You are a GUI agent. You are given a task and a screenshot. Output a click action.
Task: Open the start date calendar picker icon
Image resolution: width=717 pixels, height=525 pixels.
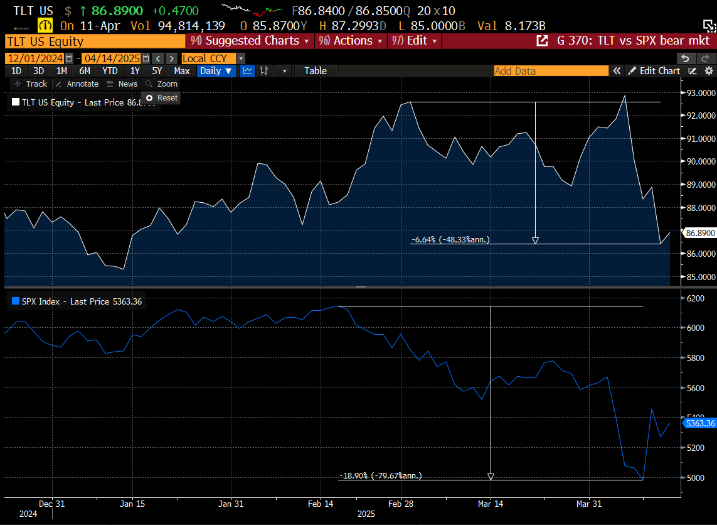68,58
